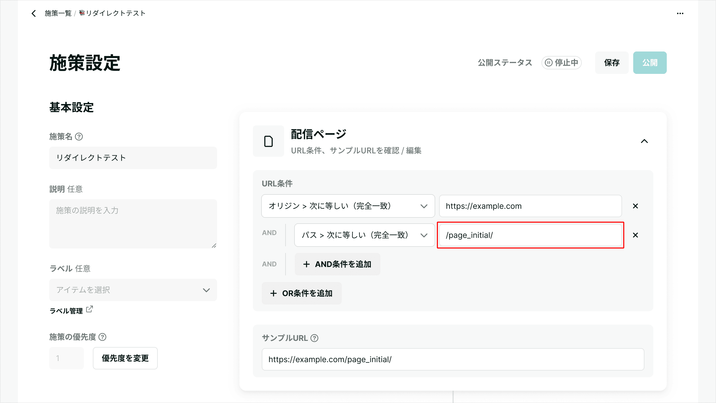Add a new OR条件
Image resolution: width=716 pixels, height=403 pixels.
pyautogui.click(x=302, y=293)
